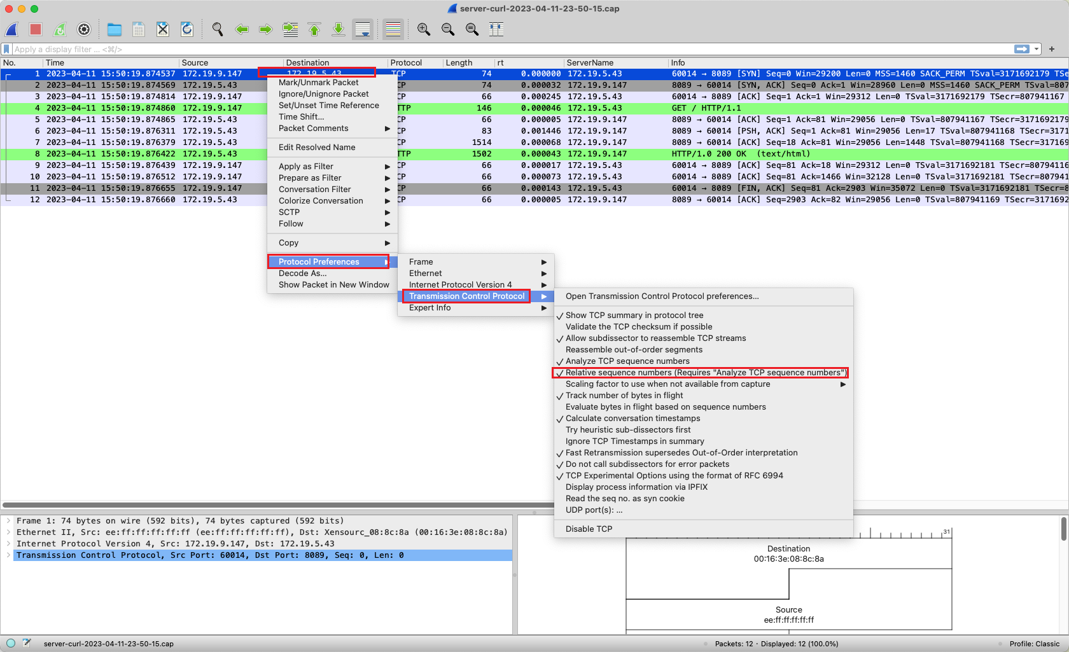
Task: Close the capture file using X icon
Action: (163, 29)
